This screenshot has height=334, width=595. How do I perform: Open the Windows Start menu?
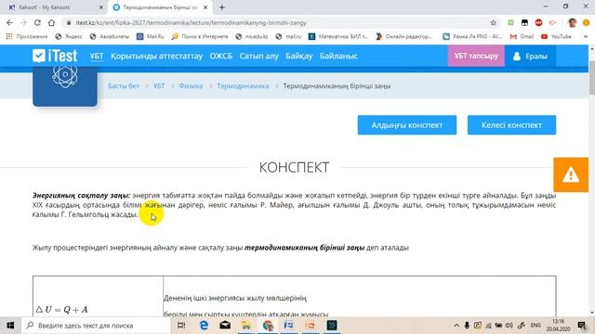[10, 326]
